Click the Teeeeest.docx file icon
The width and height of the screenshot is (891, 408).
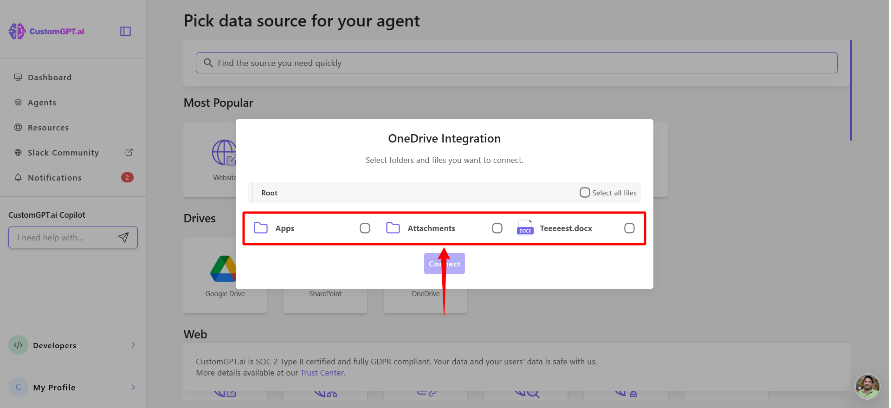(x=525, y=228)
